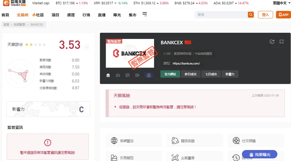
Task: Click the 天眼風險 heading
Action: tap(122, 96)
